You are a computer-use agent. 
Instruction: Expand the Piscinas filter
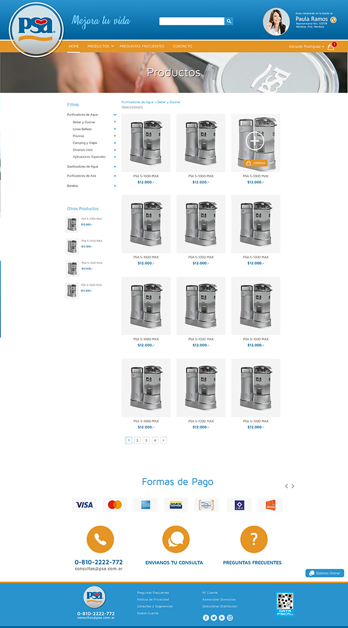(115, 136)
